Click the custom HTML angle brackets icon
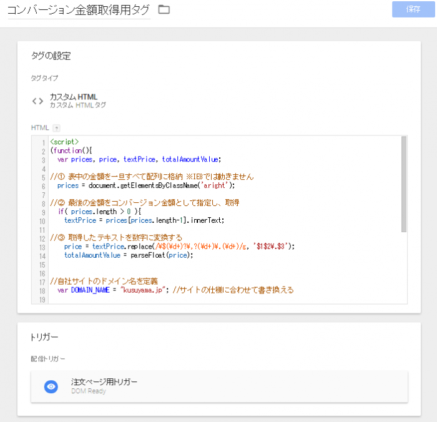The width and height of the screenshot is (437, 422). point(37,101)
